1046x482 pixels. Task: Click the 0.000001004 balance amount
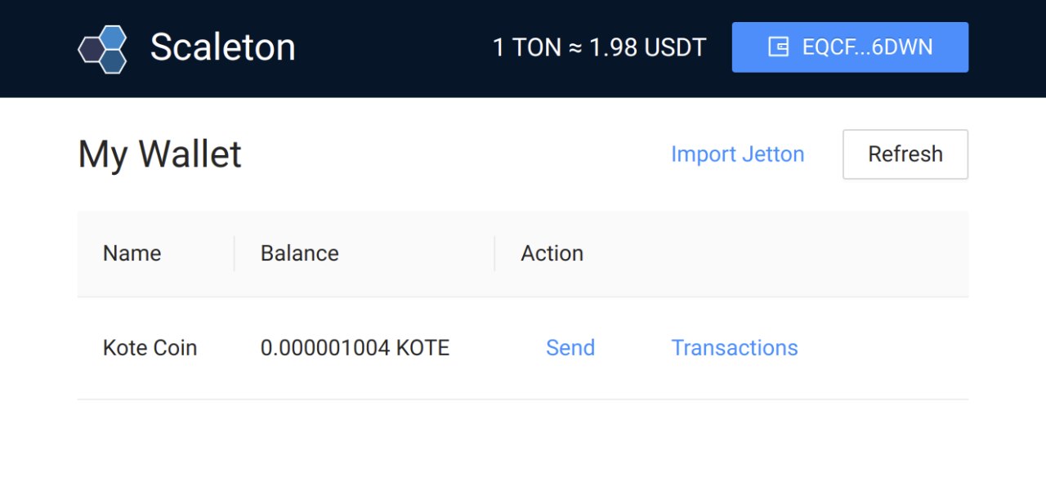[324, 348]
